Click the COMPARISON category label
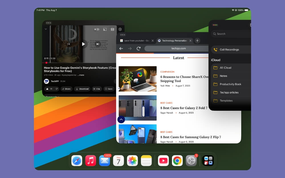Image resolution: width=285 pixels, height=178 pixels. 167,72
